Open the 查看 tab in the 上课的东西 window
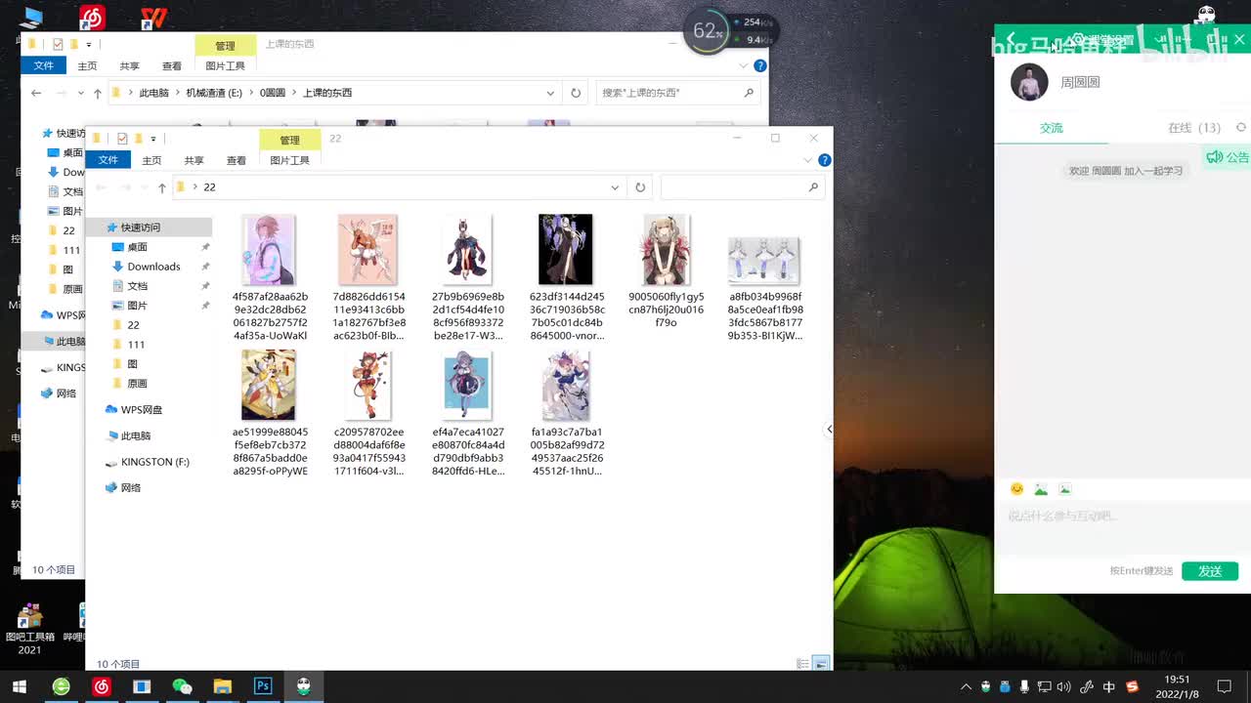Screen dimensions: 1251x703 pyautogui.click(x=172, y=65)
